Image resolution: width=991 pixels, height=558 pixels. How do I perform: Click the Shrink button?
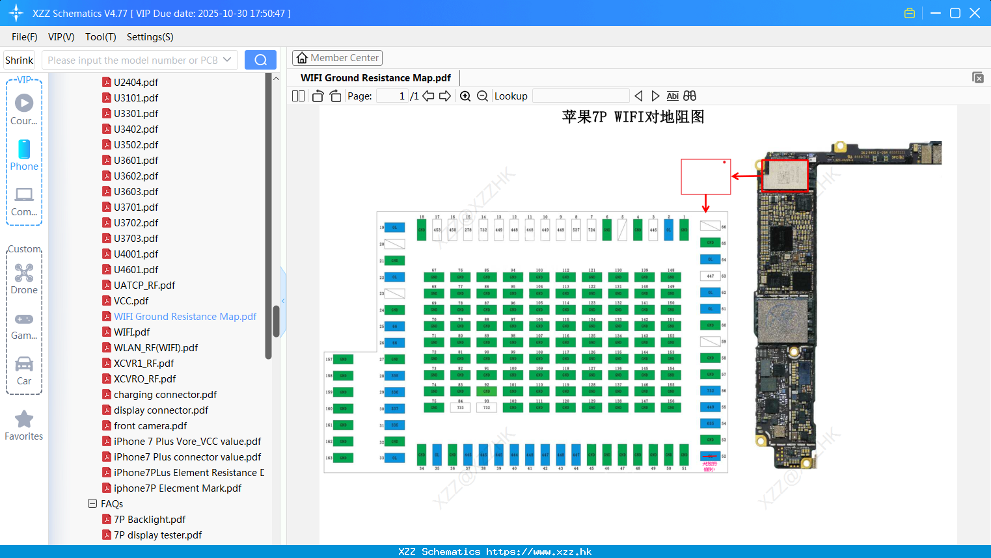pos(20,60)
